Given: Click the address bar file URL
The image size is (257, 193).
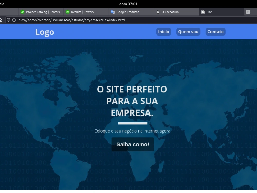Looking at the screenshot, I should [72, 20].
